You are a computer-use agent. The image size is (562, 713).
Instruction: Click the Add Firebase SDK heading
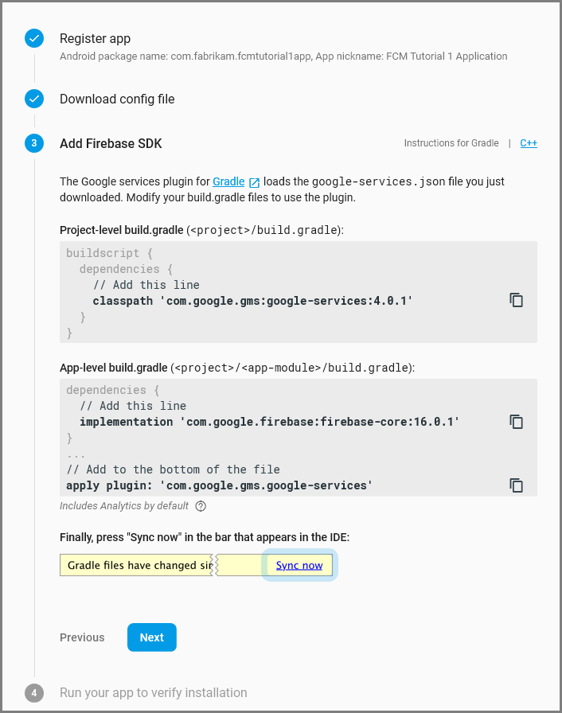(x=110, y=143)
